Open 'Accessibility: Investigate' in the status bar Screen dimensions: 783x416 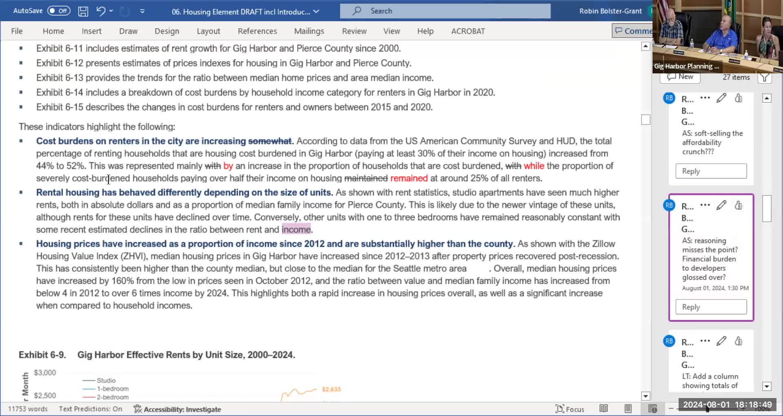point(177,409)
